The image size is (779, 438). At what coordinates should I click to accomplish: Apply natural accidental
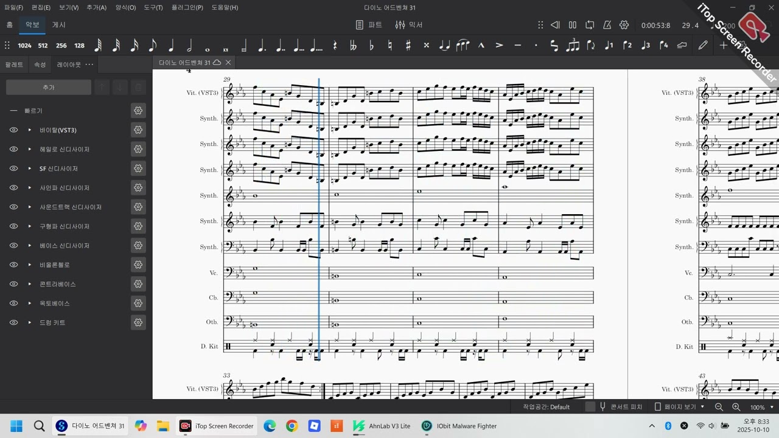pyautogui.click(x=389, y=45)
